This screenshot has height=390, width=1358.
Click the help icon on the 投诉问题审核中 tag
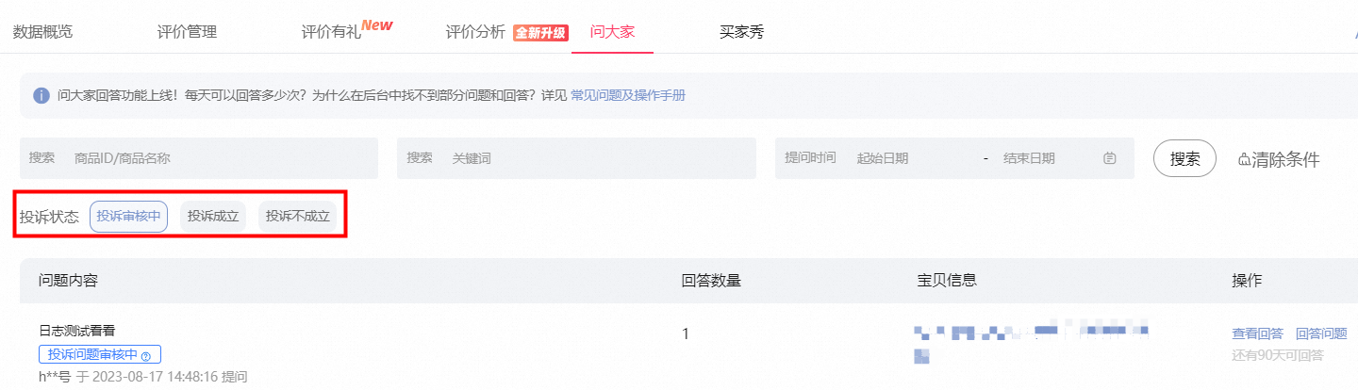click(146, 356)
